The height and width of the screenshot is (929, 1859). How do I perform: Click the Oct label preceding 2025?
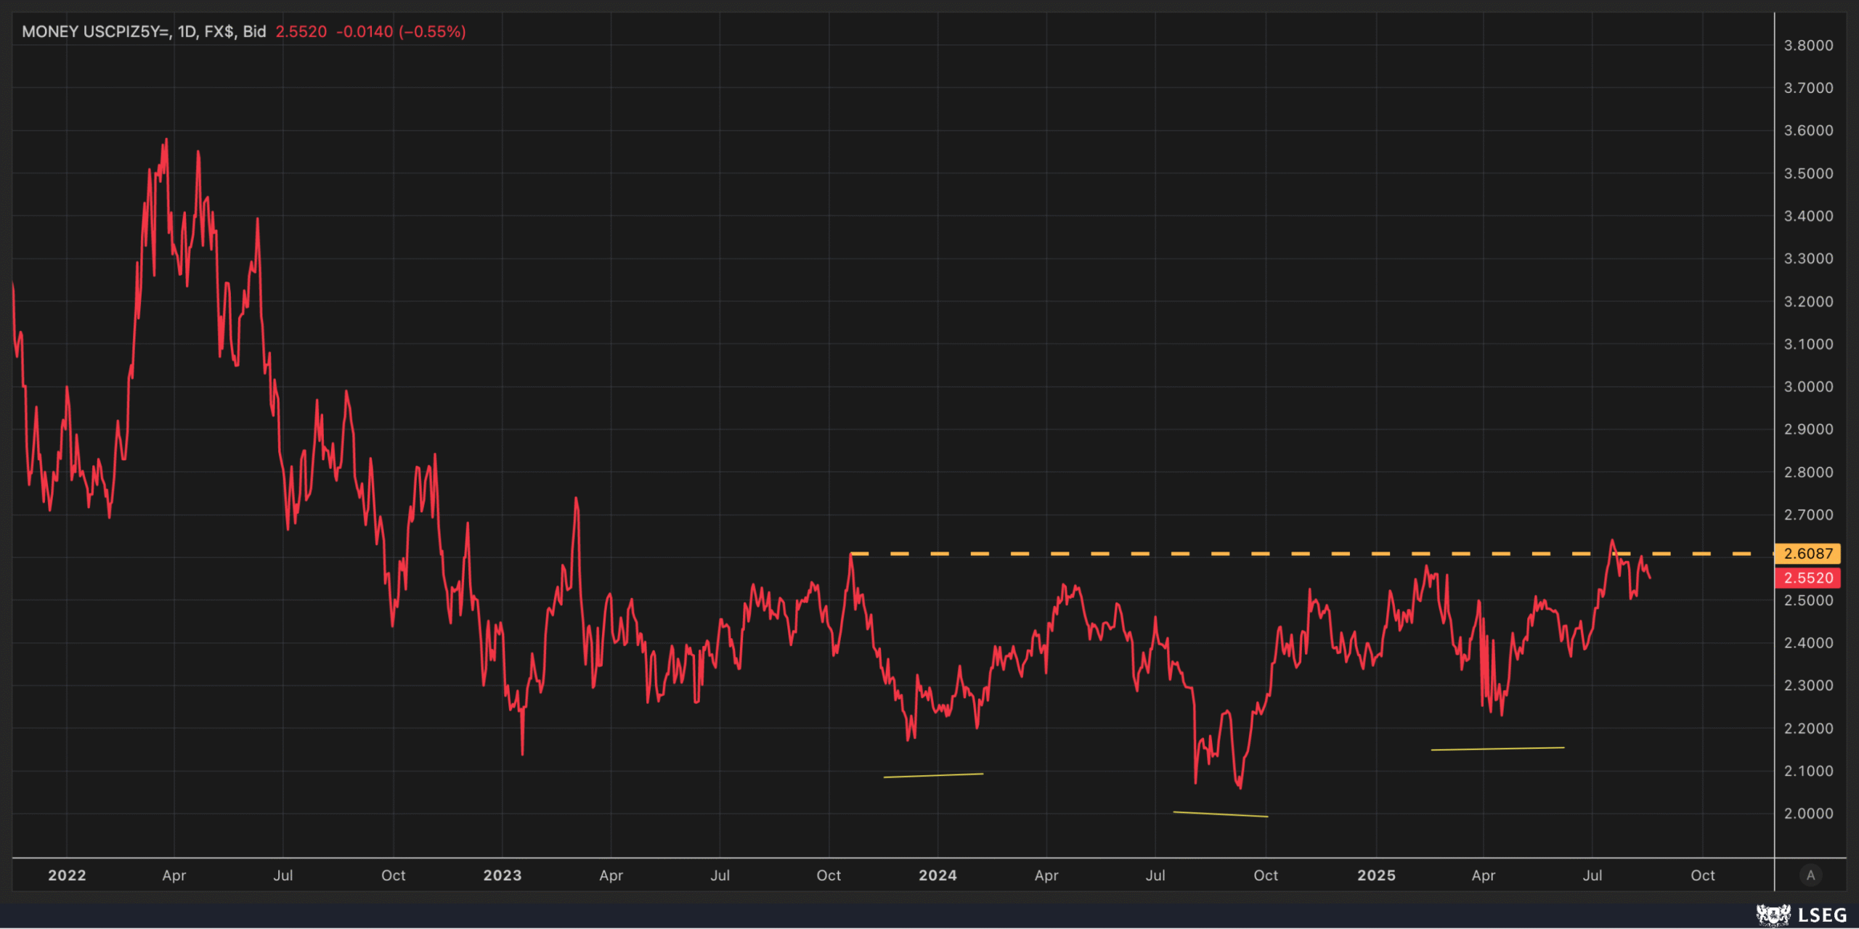tap(1266, 876)
